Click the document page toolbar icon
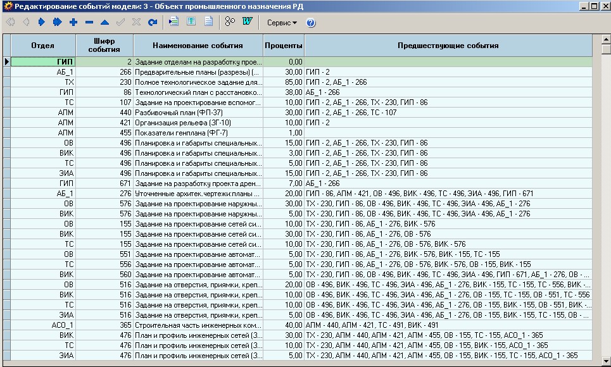The width and height of the screenshot is (611, 367). point(209,22)
